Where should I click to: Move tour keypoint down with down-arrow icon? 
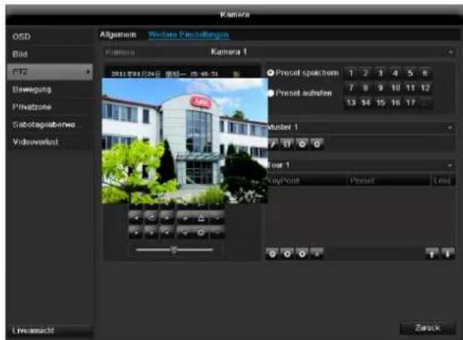coord(448,254)
